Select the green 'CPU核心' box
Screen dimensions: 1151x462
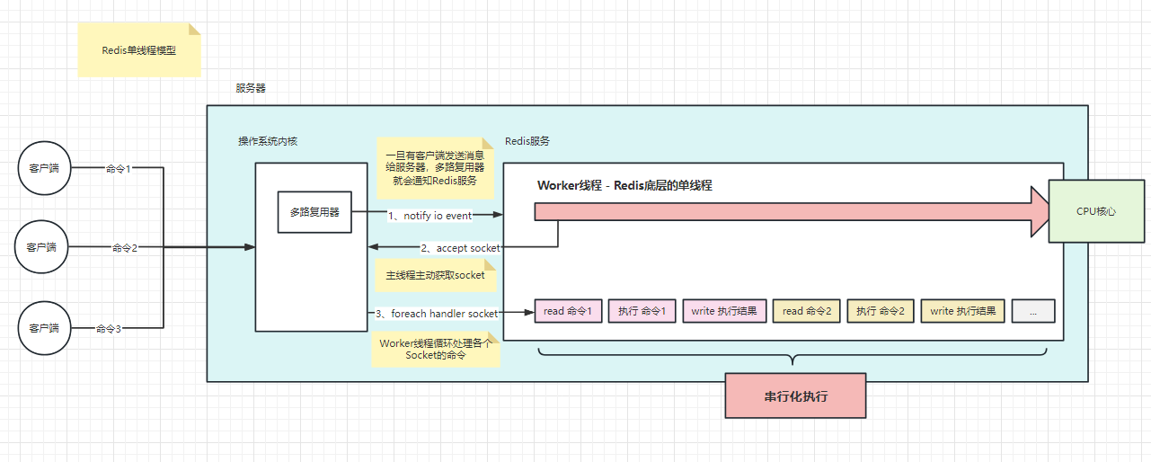click(x=1096, y=211)
